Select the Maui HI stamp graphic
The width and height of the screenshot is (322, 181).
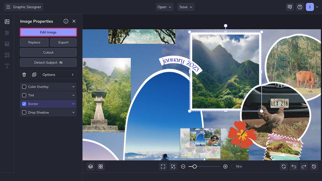click(x=283, y=147)
